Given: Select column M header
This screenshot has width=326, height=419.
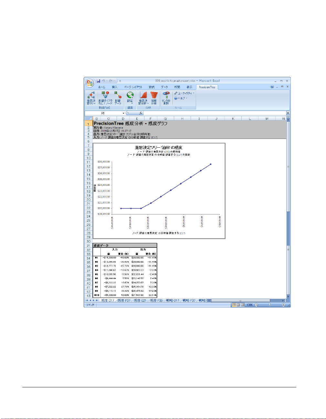Looking at the screenshot, I should [267, 119].
